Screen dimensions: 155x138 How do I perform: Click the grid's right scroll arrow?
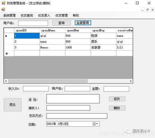131,81
